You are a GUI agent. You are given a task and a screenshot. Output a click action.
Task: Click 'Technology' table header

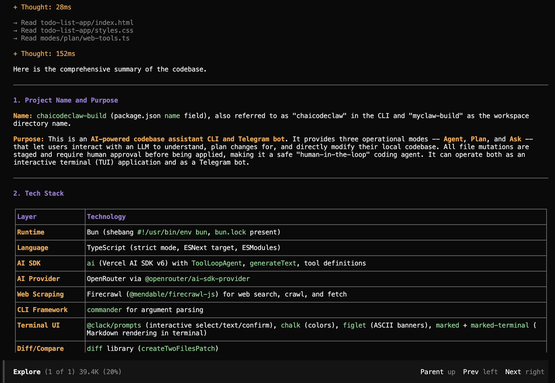pyautogui.click(x=106, y=217)
